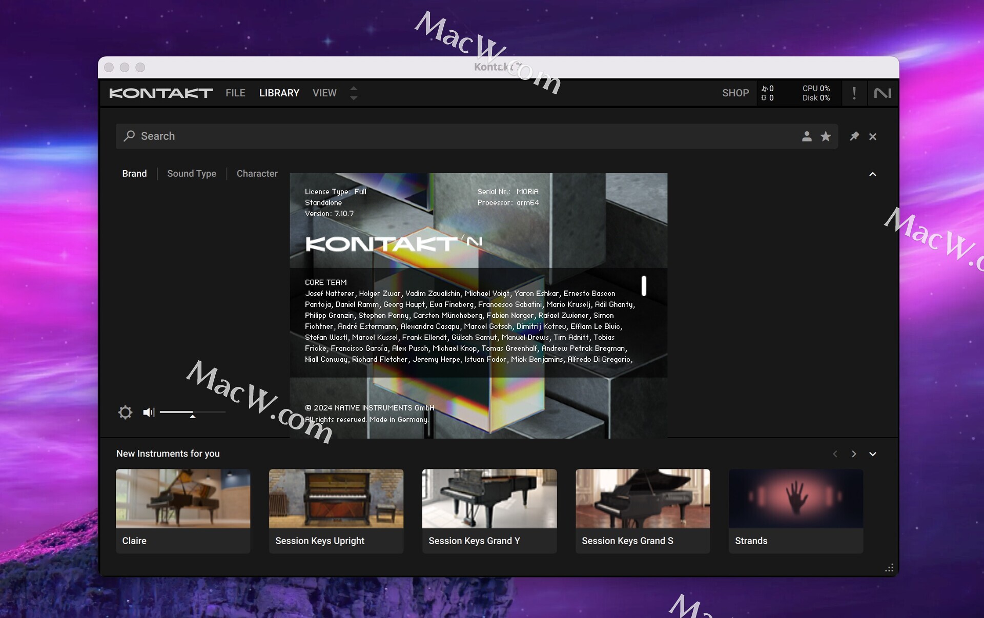984x618 pixels.
Task: Click the 'Version: 7.10.7' text
Action: (329, 214)
